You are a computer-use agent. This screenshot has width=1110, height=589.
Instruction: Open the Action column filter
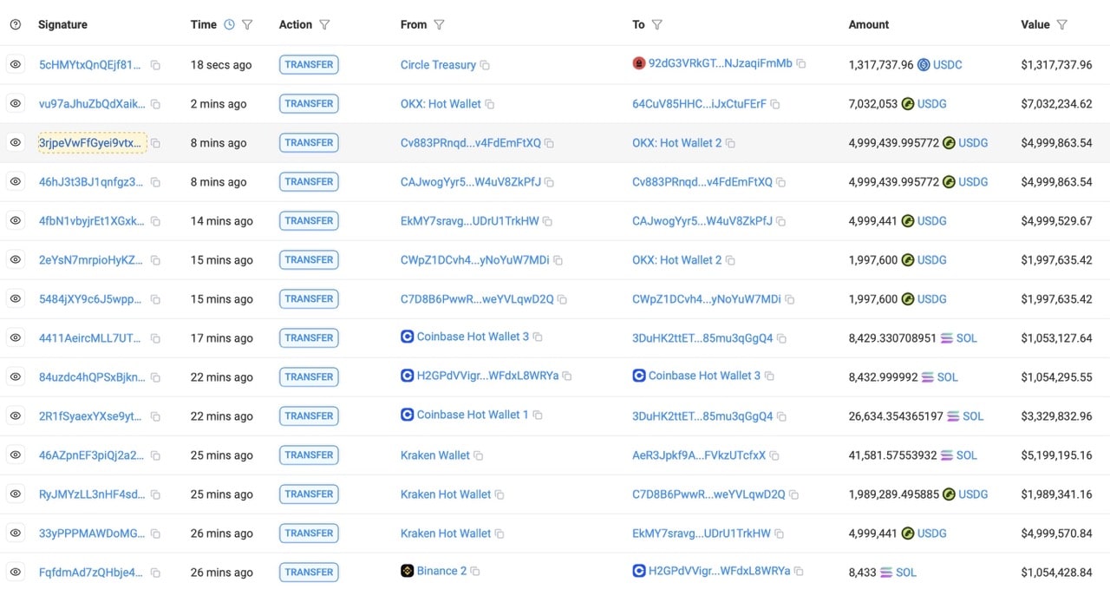point(324,24)
